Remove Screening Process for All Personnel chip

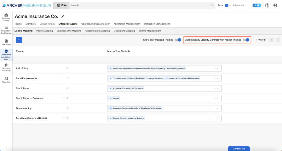click(x=110, y=89)
